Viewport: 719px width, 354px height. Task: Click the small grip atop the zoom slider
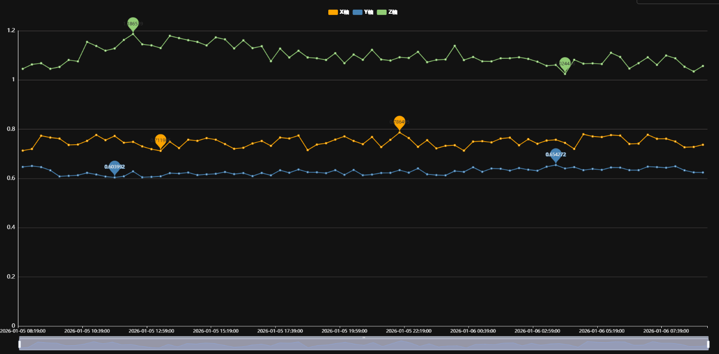364,338
